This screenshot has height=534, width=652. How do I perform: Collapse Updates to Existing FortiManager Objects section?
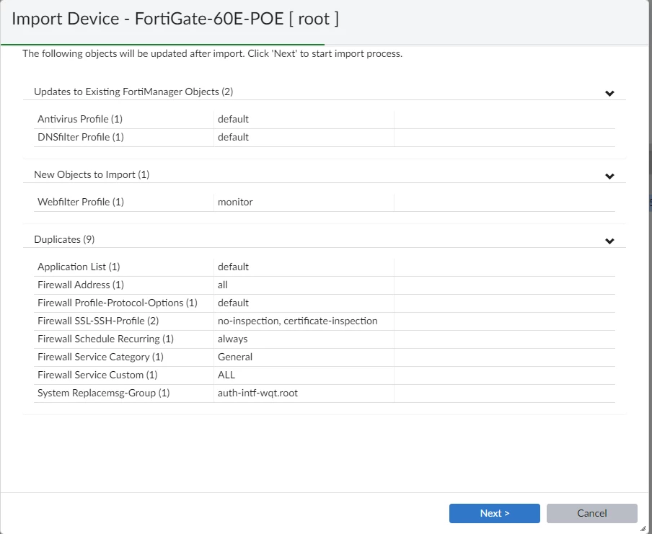[x=609, y=93]
